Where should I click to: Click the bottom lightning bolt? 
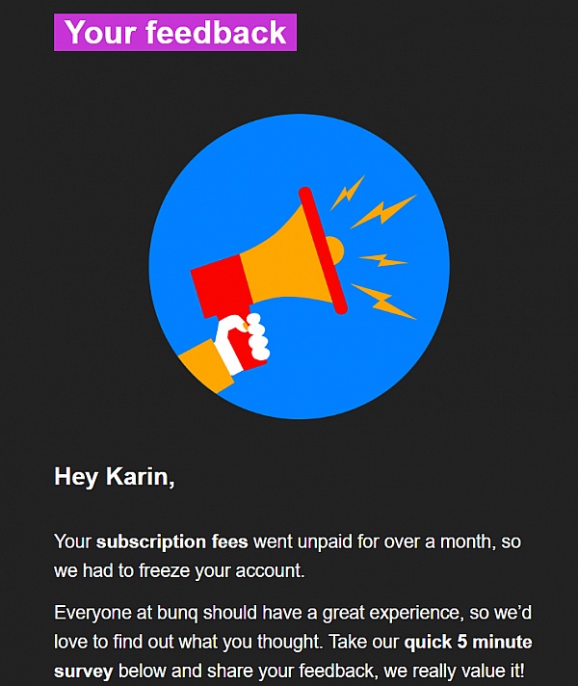(x=383, y=302)
